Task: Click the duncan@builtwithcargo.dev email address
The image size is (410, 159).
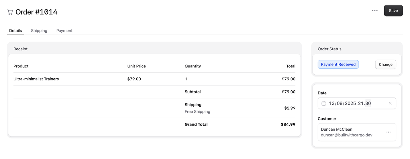Action: tap(346, 135)
